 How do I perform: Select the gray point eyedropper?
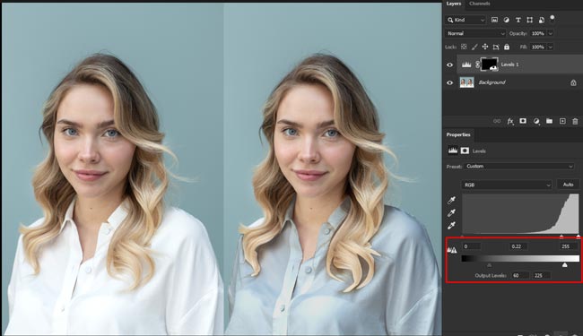[451, 213]
